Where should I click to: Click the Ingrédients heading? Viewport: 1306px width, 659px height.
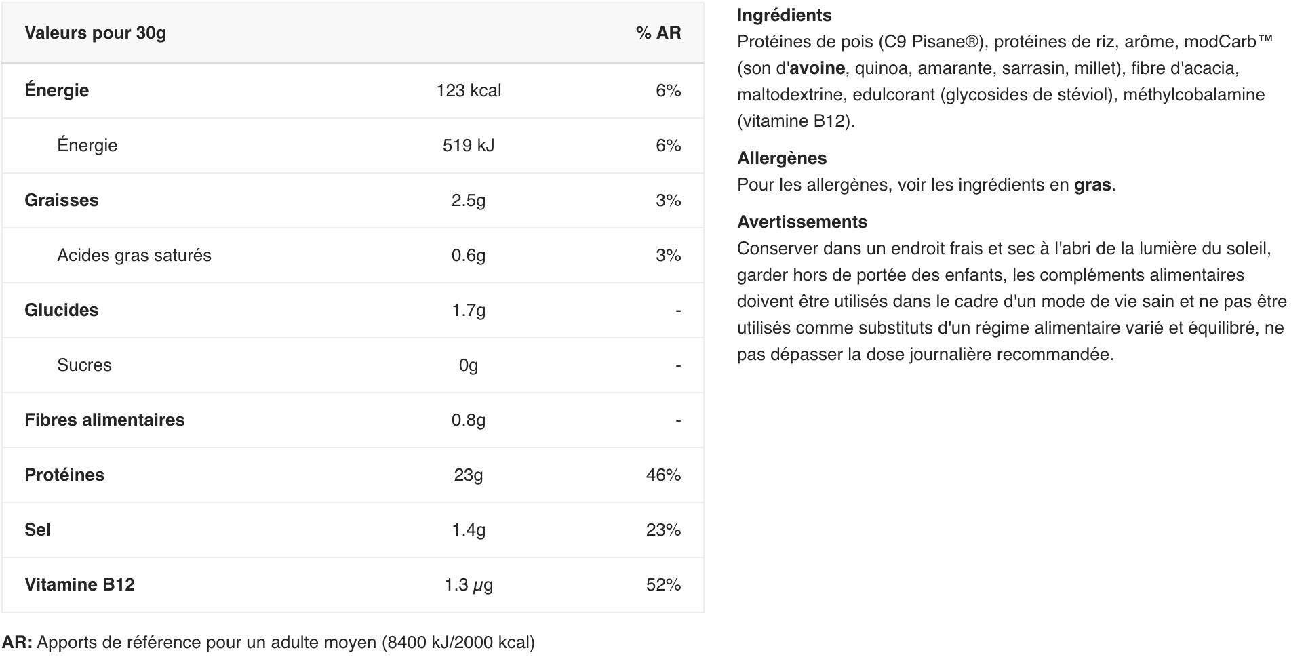(784, 15)
